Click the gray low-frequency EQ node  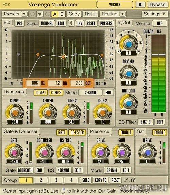[x=18, y=54]
